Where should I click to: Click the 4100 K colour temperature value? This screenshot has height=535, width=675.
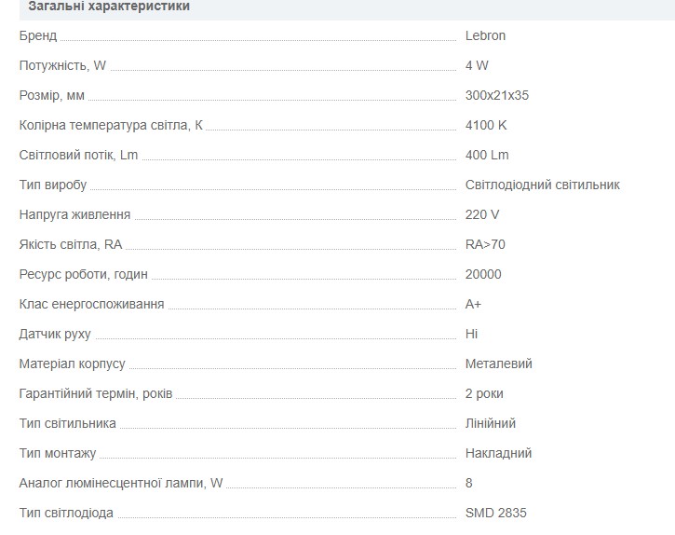click(486, 125)
